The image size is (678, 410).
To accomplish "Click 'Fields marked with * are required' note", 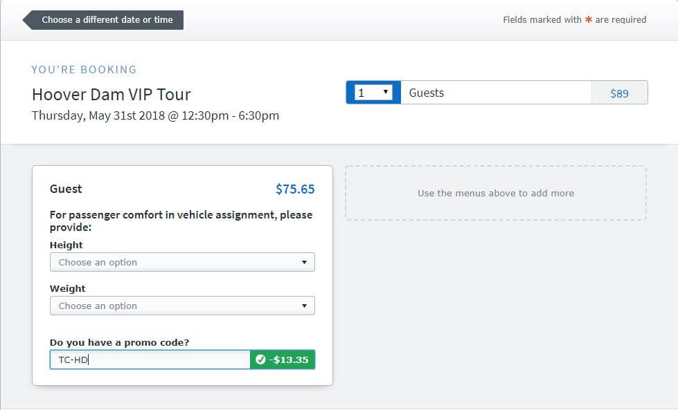I will coord(574,20).
